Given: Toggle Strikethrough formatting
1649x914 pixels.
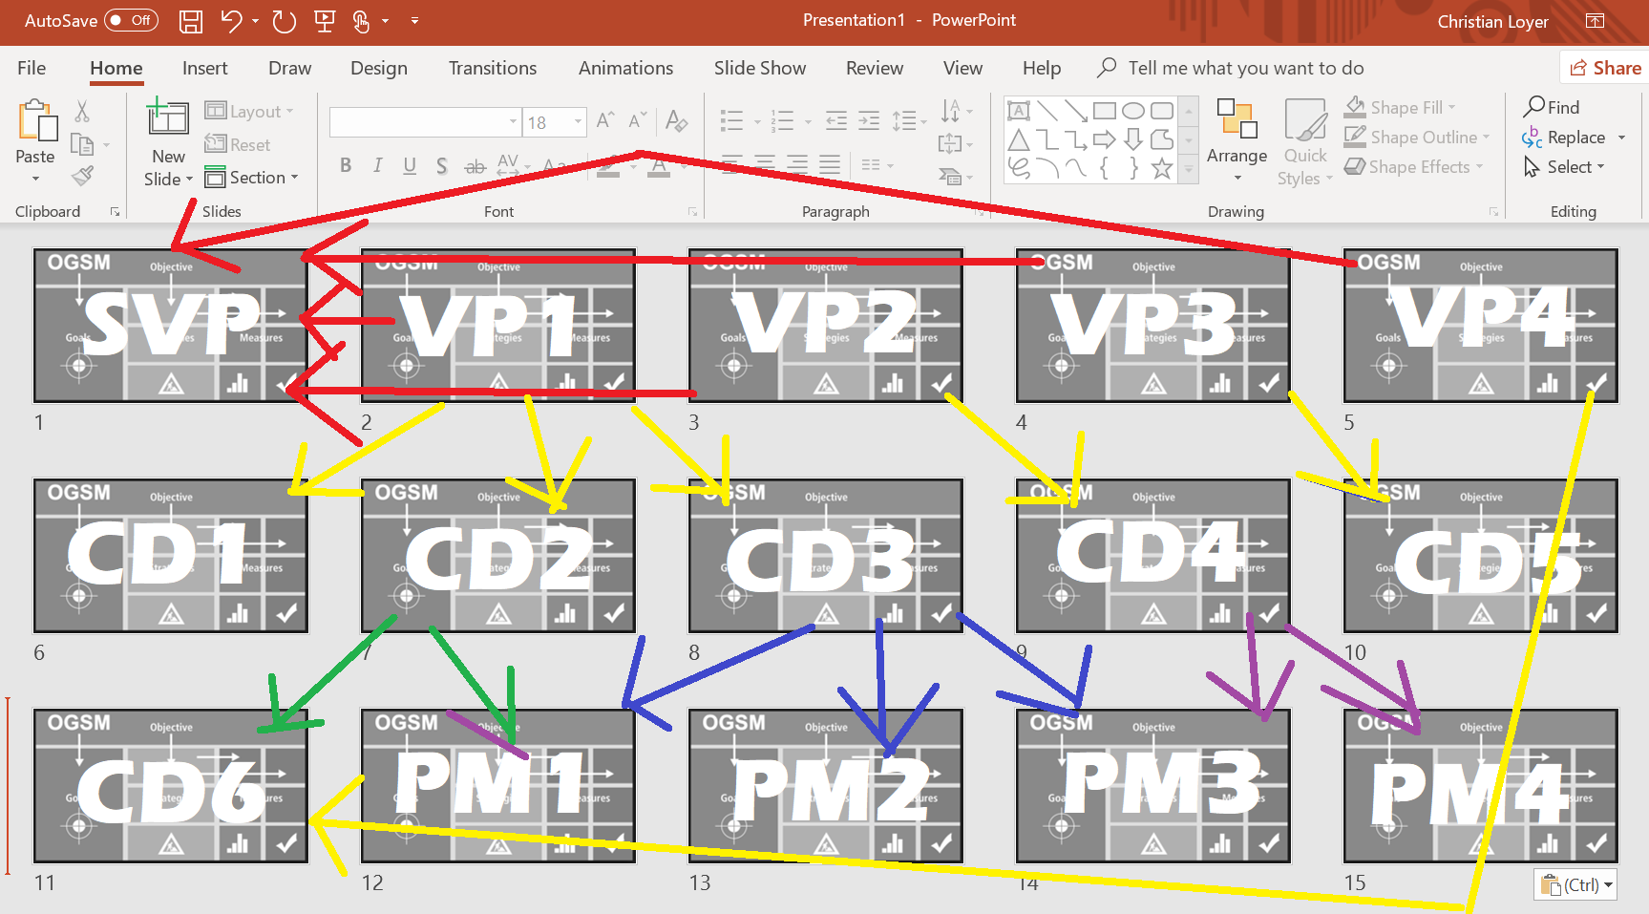Looking at the screenshot, I should pos(475,166).
